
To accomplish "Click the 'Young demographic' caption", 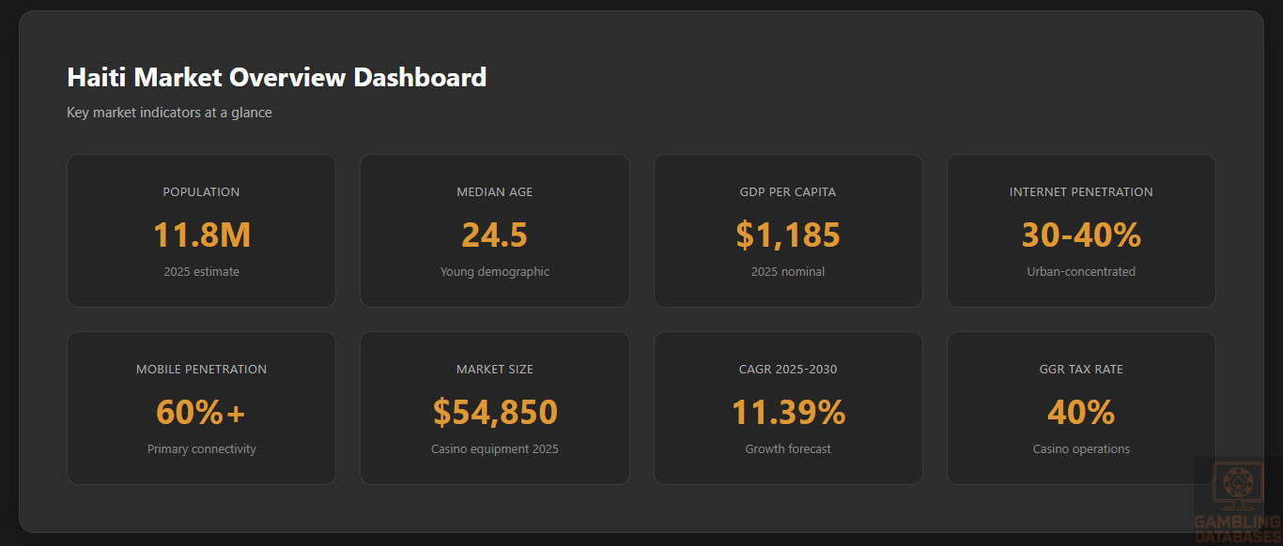I will [x=494, y=272].
